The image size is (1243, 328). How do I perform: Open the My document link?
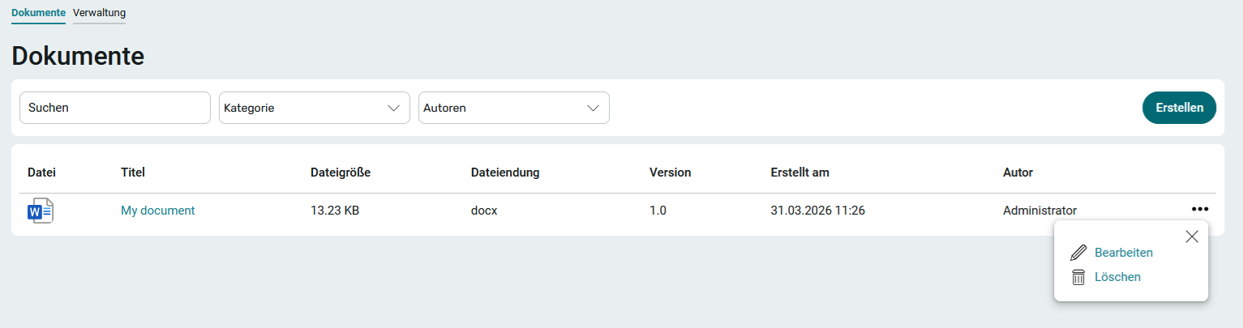pyautogui.click(x=158, y=211)
